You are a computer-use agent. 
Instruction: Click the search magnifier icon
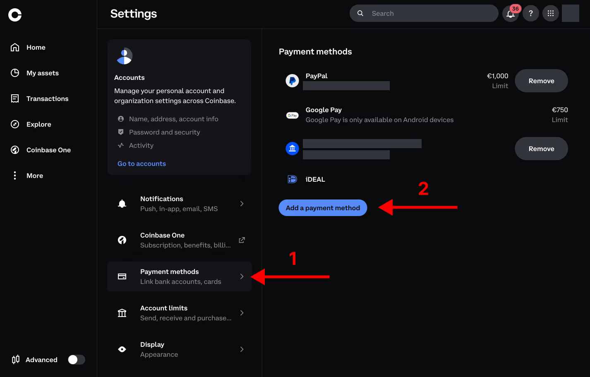[360, 13]
